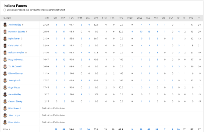View T.J. McConnell's 15 assists video
Viewport: 204px width, 132px height.
click(x=157, y=67)
